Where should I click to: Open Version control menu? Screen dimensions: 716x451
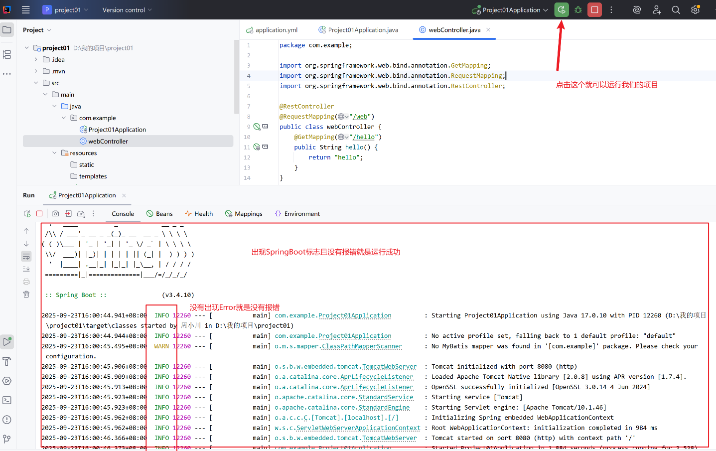tap(127, 10)
